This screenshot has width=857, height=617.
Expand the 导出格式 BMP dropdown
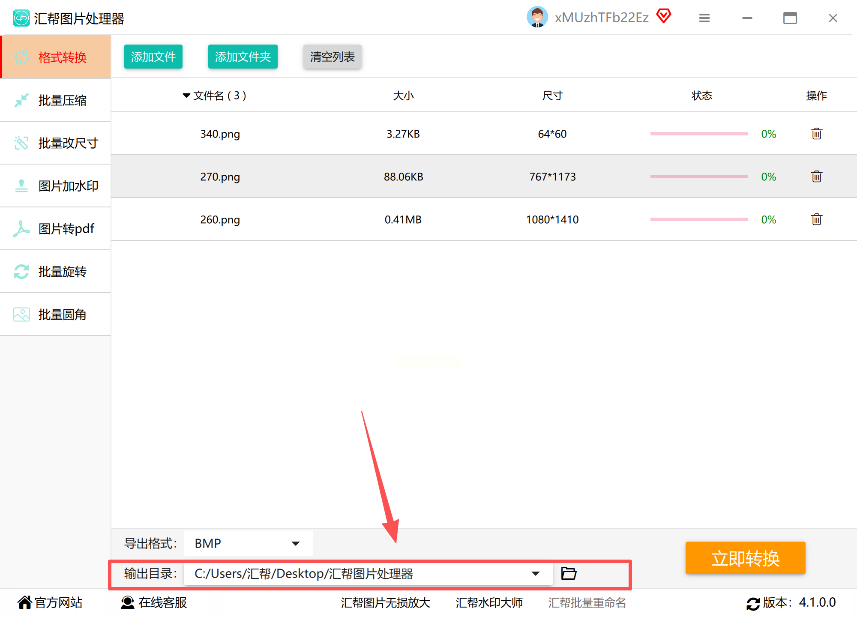pos(295,543)
